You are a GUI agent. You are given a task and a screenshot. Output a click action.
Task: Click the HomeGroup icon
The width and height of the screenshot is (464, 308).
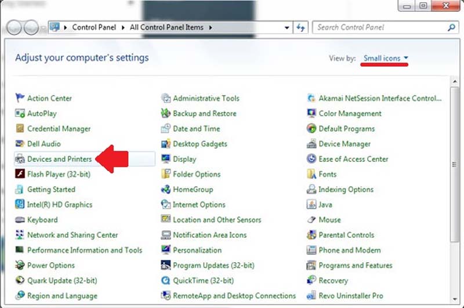tap(166, 190)
